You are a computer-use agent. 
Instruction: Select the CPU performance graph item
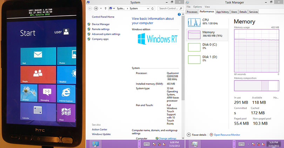207,23
